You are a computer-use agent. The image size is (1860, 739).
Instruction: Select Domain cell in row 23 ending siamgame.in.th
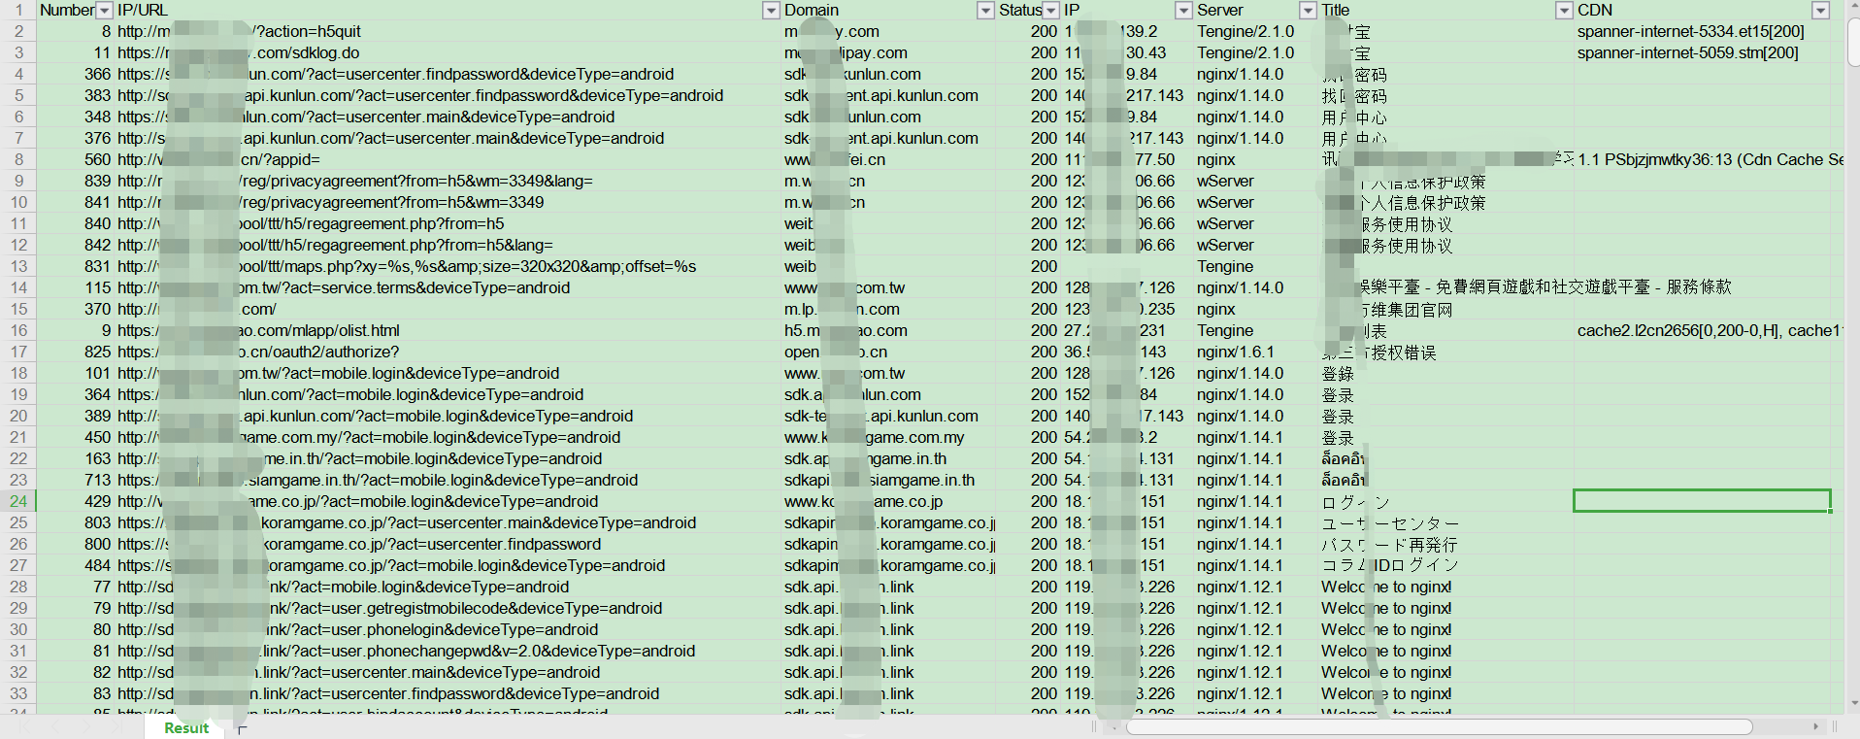[888, 480]
